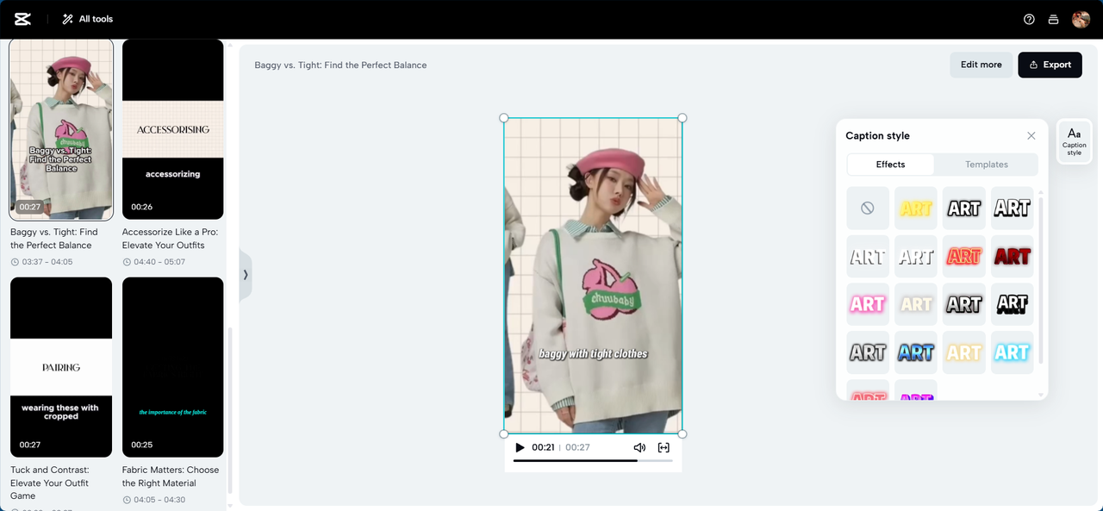The height and width of the screenshot is (511, 1103).
Task: Click the CapCut logo icon
Action: 22,19
